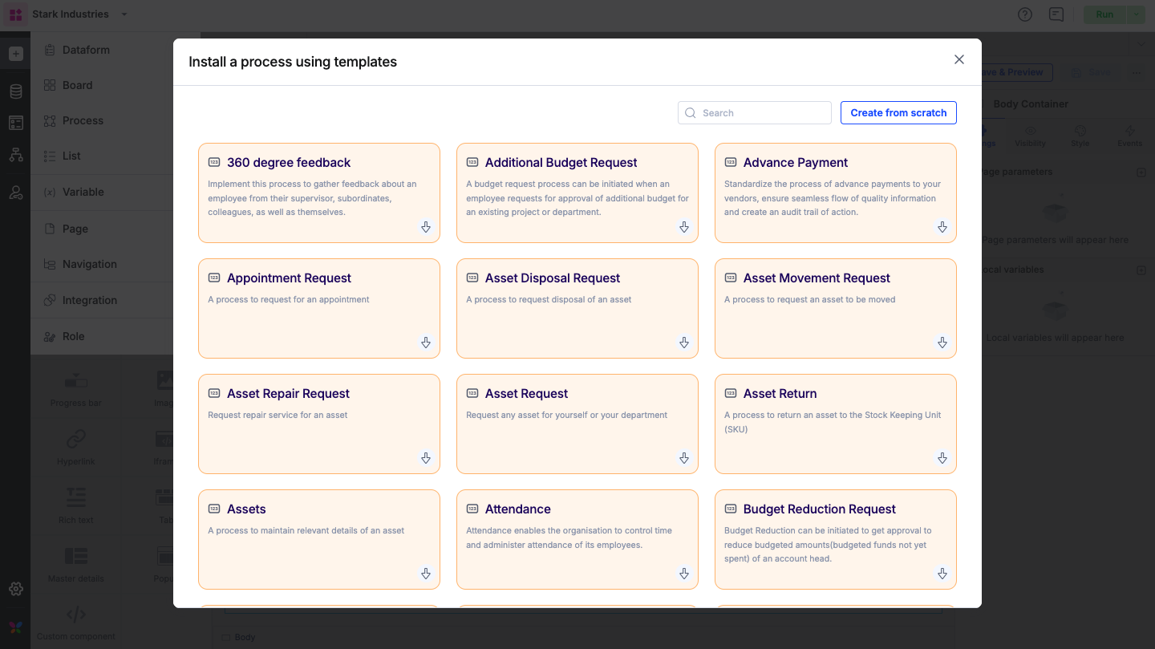Image resolution: width=1155 pixels, height=649 pixels.
Task: Click download arrow on Advance Payment card
Action: pos(942,228)
